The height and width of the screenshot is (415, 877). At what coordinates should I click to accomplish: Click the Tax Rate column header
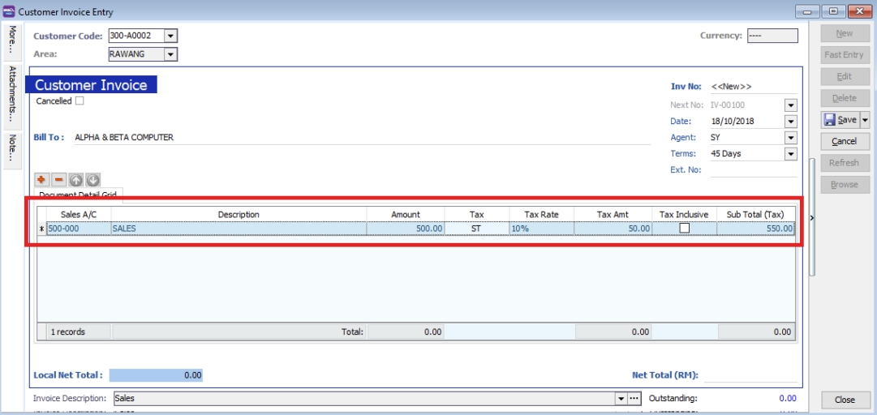[541, 215]
